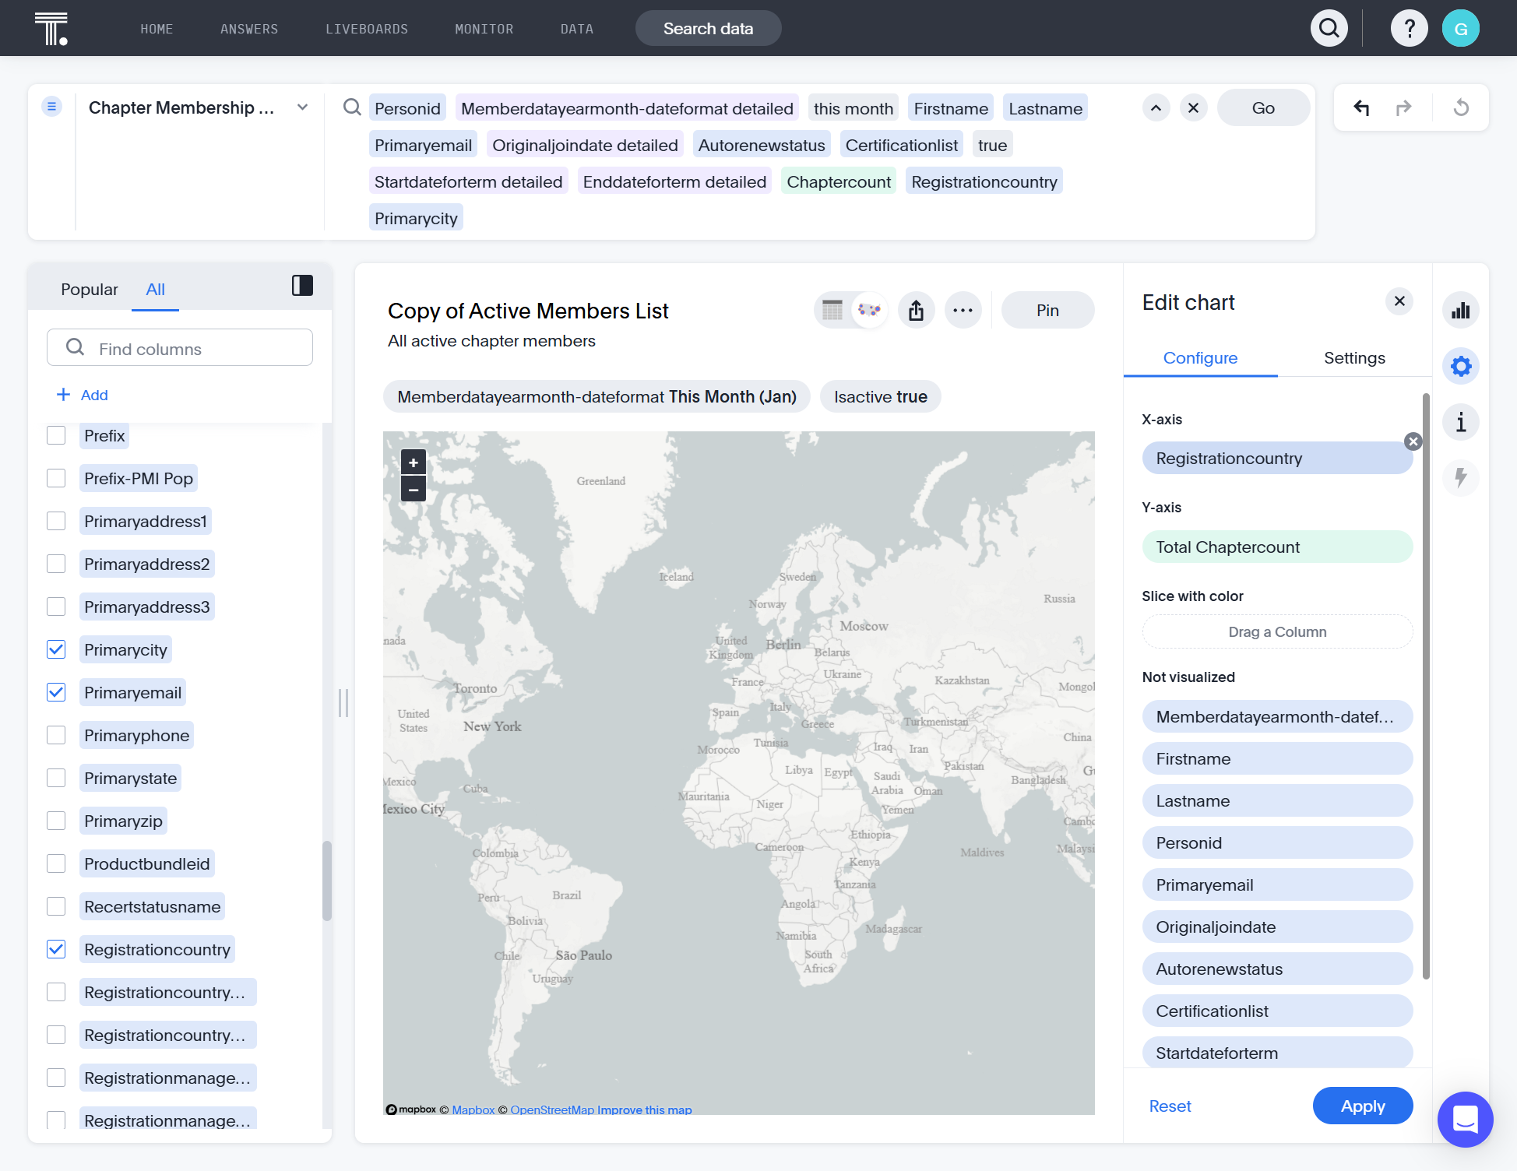Expand the Chapter Membership data source dropdown
This screenshot has height=1171, width=1517.
(303, 107)
